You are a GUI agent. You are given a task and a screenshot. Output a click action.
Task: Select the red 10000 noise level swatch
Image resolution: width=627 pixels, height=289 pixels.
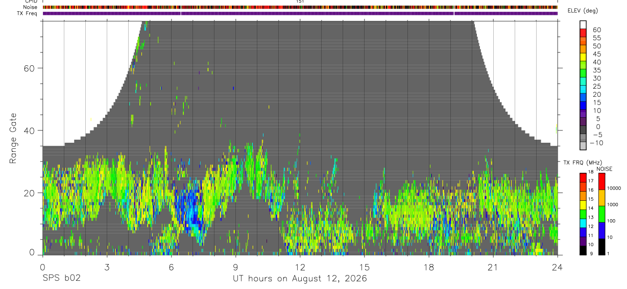601,181
